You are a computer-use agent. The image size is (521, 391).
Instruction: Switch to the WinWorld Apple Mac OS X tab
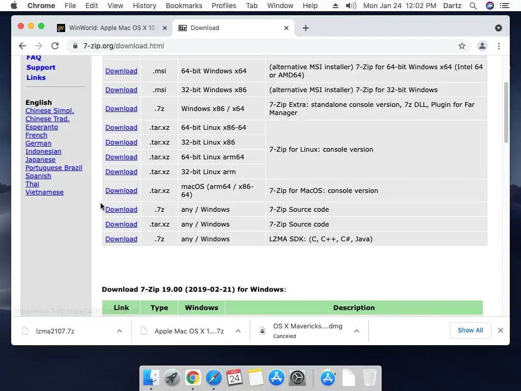pyautogui.click(x=112, y=28)
